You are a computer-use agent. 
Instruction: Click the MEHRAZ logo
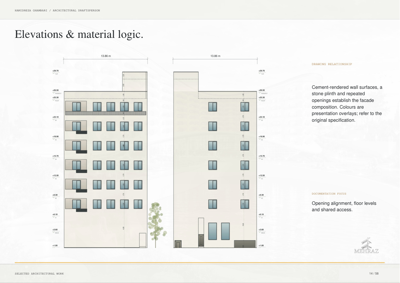pyautogui.click(x=366, y=246)
